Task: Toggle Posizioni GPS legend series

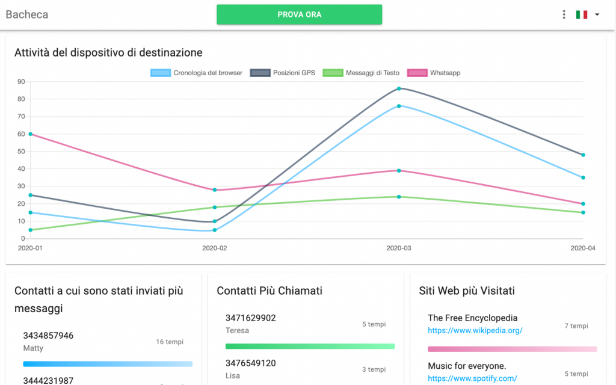Action: tap(283, 73)
